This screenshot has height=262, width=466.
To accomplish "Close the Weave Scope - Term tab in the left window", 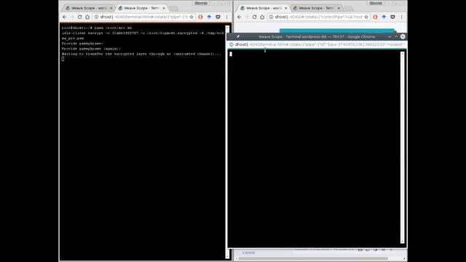I will tap(164, 8).
